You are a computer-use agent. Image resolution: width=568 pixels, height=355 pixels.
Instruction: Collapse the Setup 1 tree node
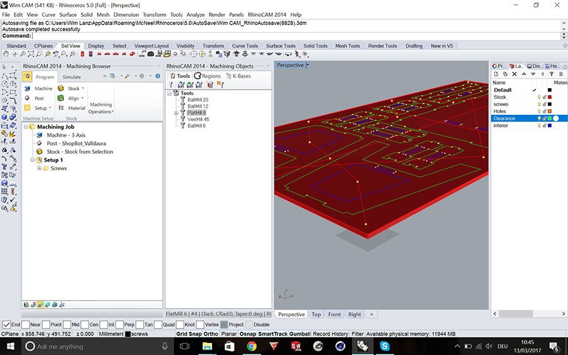point(33,160)
